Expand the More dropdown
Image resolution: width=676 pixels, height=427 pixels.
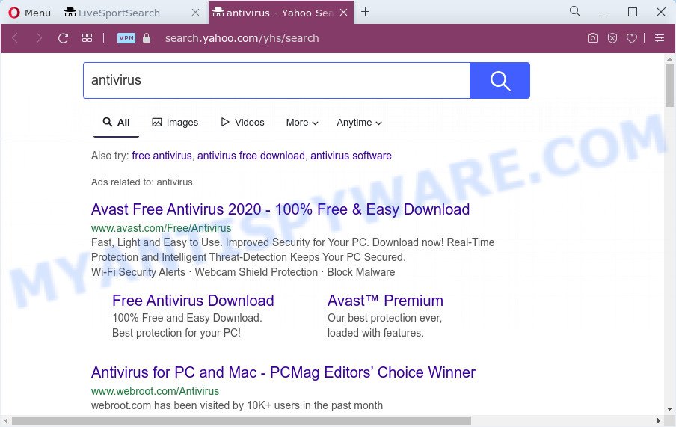tap(302, 123)
